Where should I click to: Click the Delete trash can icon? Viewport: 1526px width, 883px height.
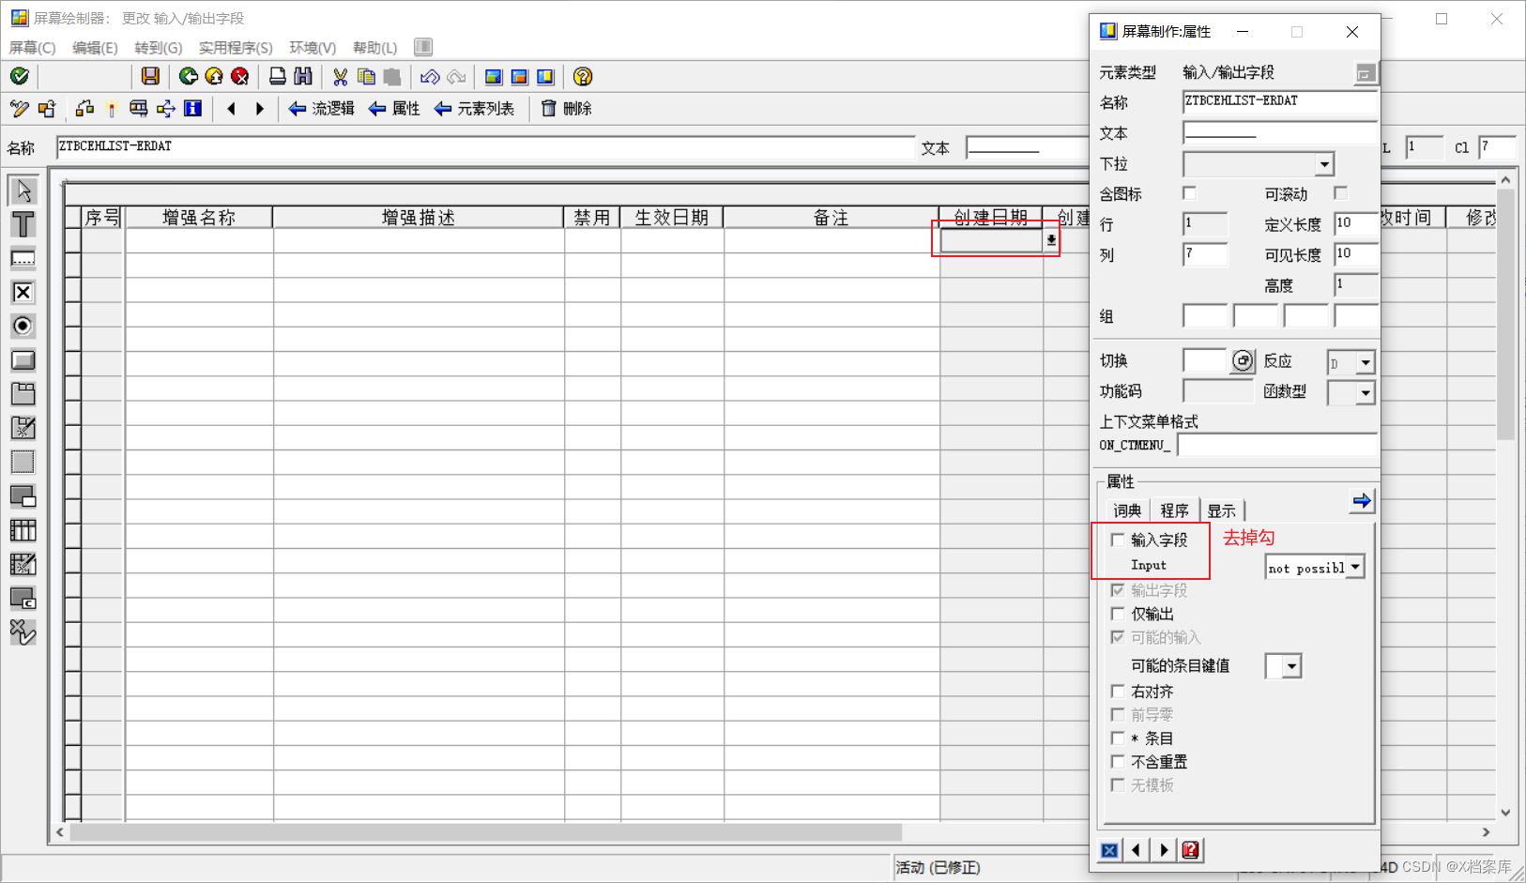click(549, 109)
